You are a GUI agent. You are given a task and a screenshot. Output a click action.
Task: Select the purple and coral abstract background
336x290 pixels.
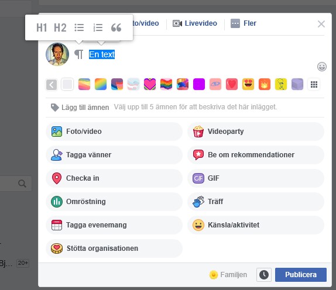(117, 84)
